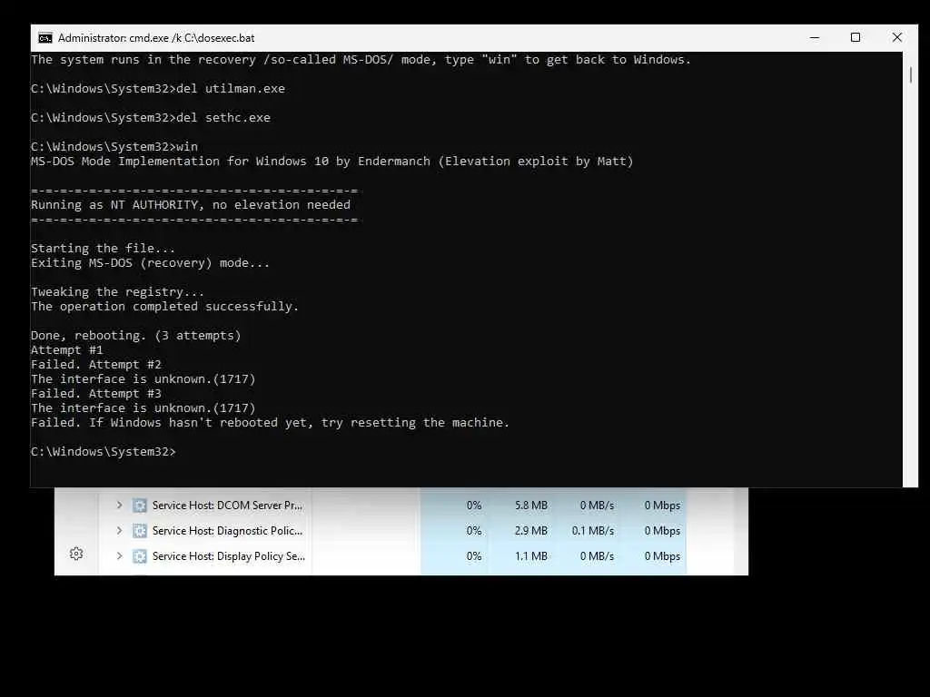The width and height of the screenshot is (930, 697).
Task: Click the Service Host: Diagnostic Policy process icon
Action: coord(139,531)
